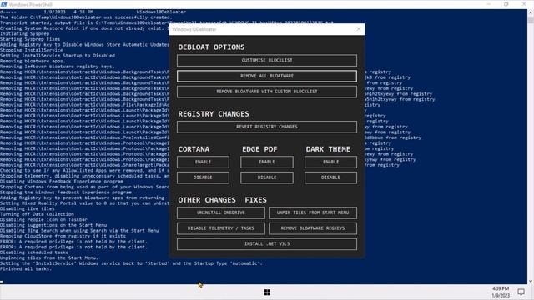Viewport: 534px width, 300px height.
Task: Click 'Disabling scheduled tasks' line in PowerShell
Action: pyautogui.click(x=34, y=252)
